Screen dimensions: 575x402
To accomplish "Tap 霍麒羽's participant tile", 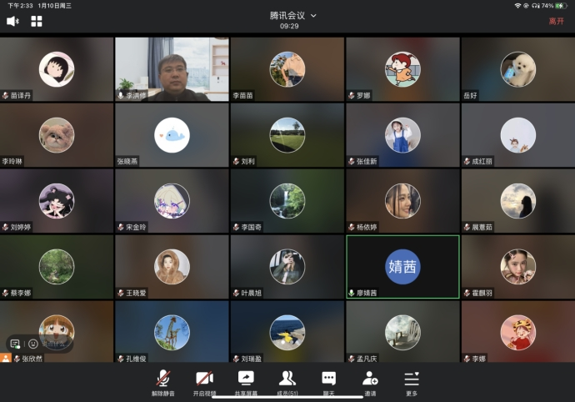I will (517, 266).
